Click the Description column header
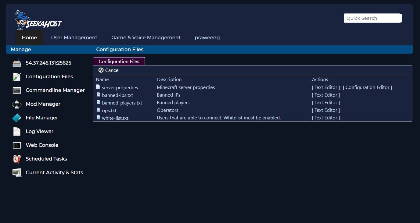Image resolution: width=420 pixels, height=223 pixels. (x=169, y=80)
